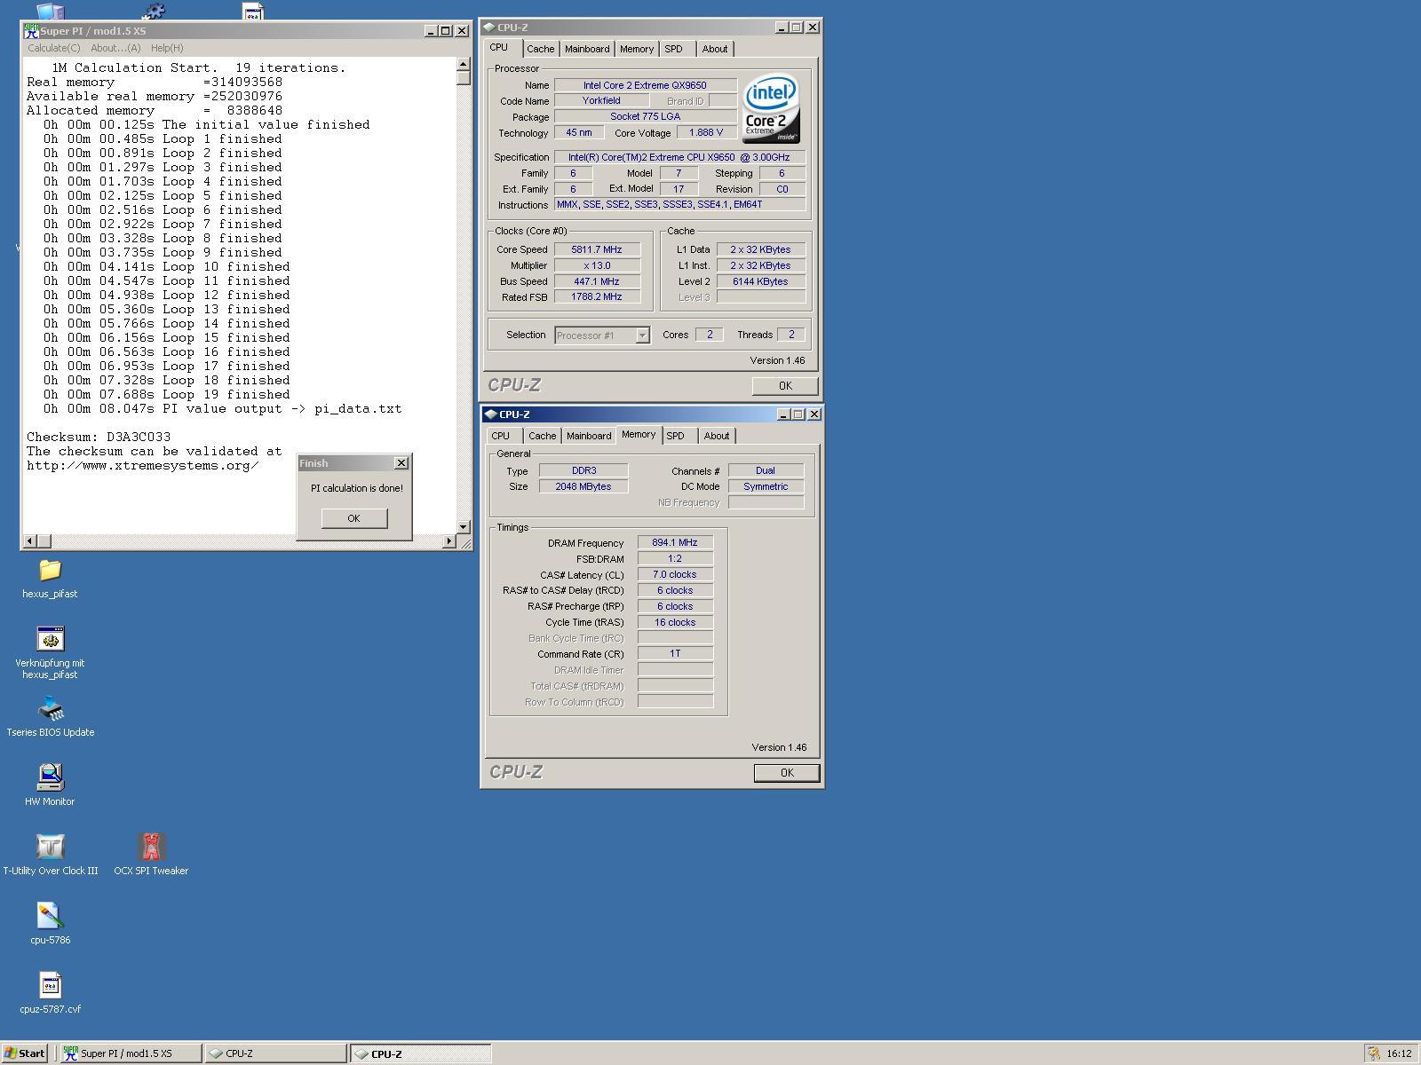1421x1065 pixels.
Task: Close the Finish dialog
Action: coord(401,463)
